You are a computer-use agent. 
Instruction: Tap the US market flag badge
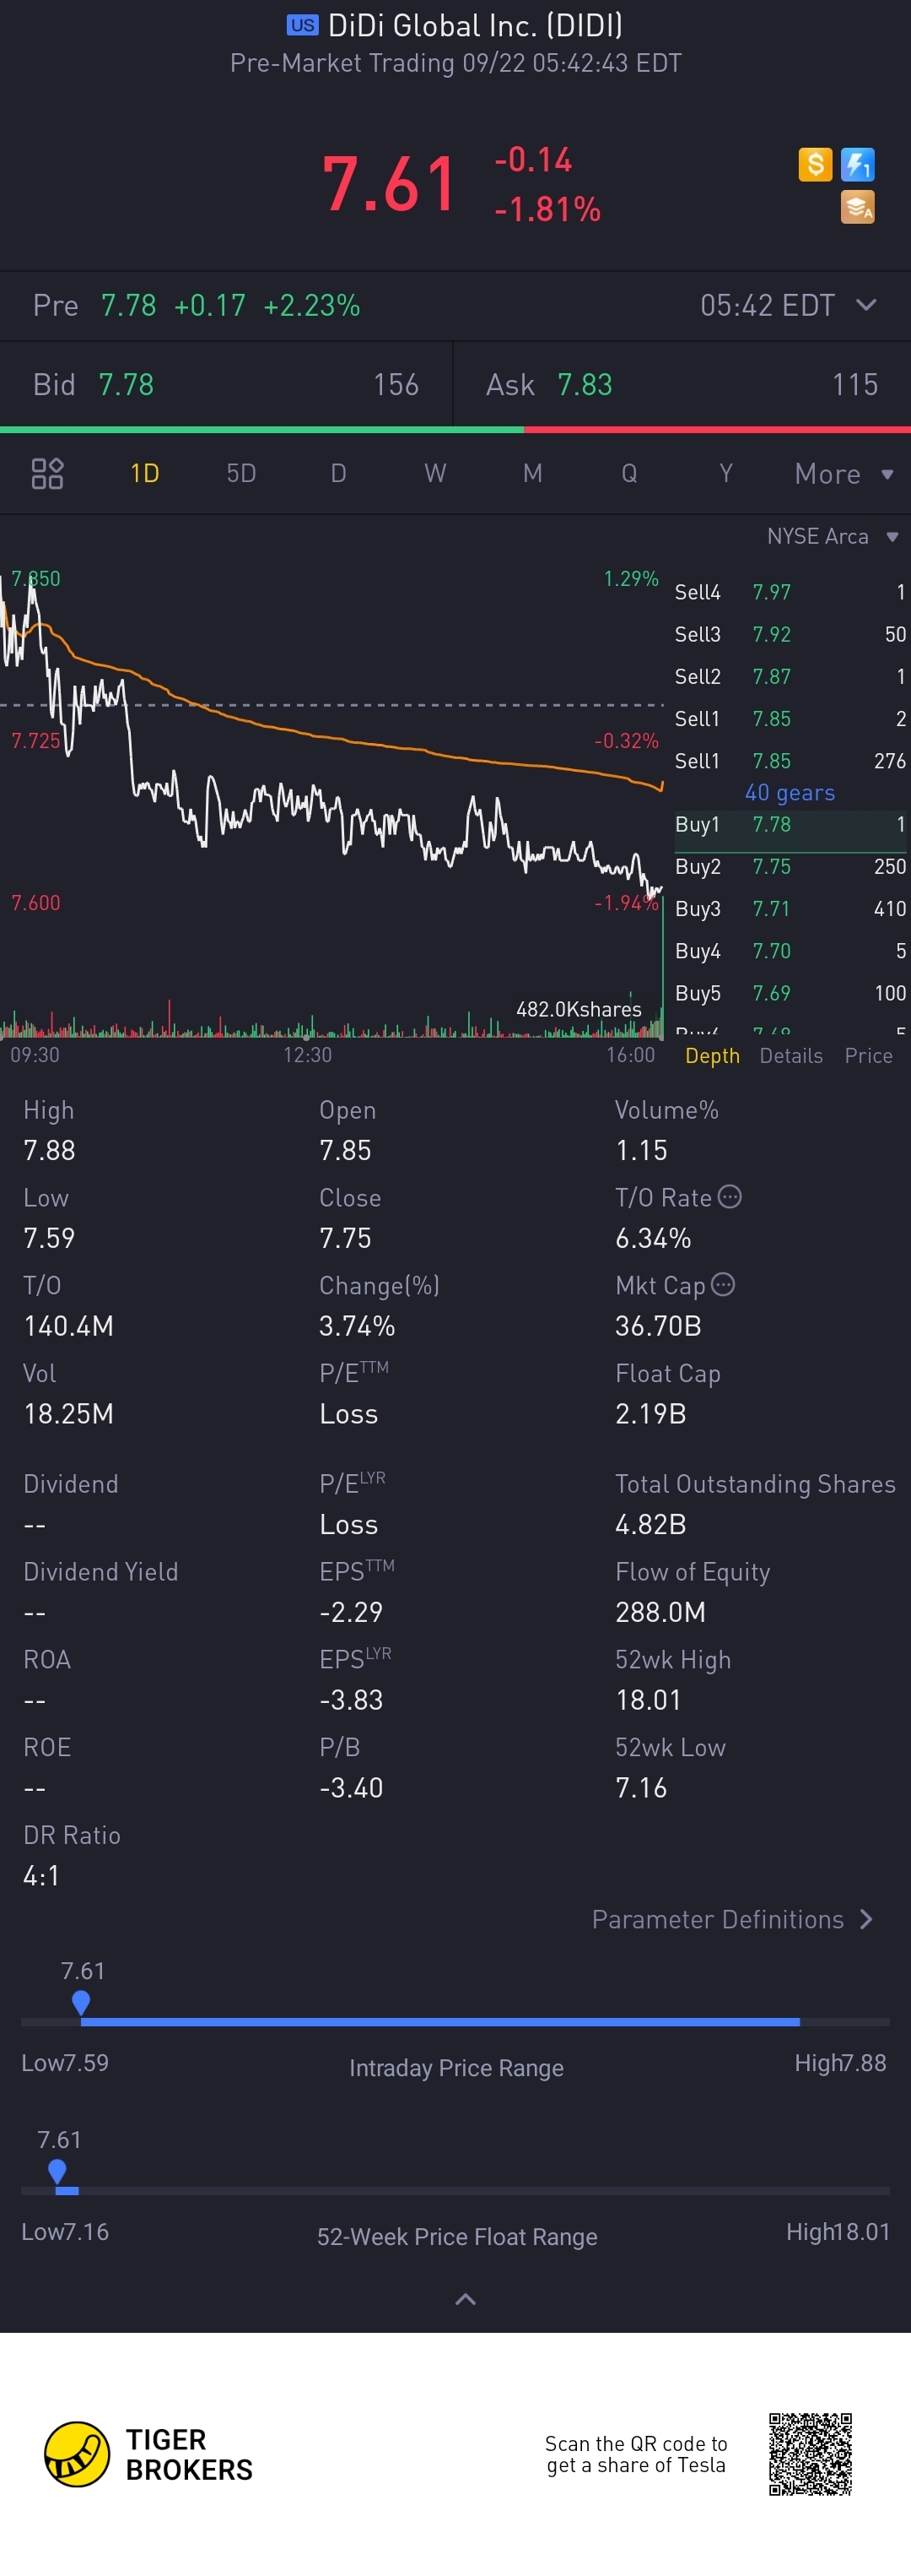point(302,25)
